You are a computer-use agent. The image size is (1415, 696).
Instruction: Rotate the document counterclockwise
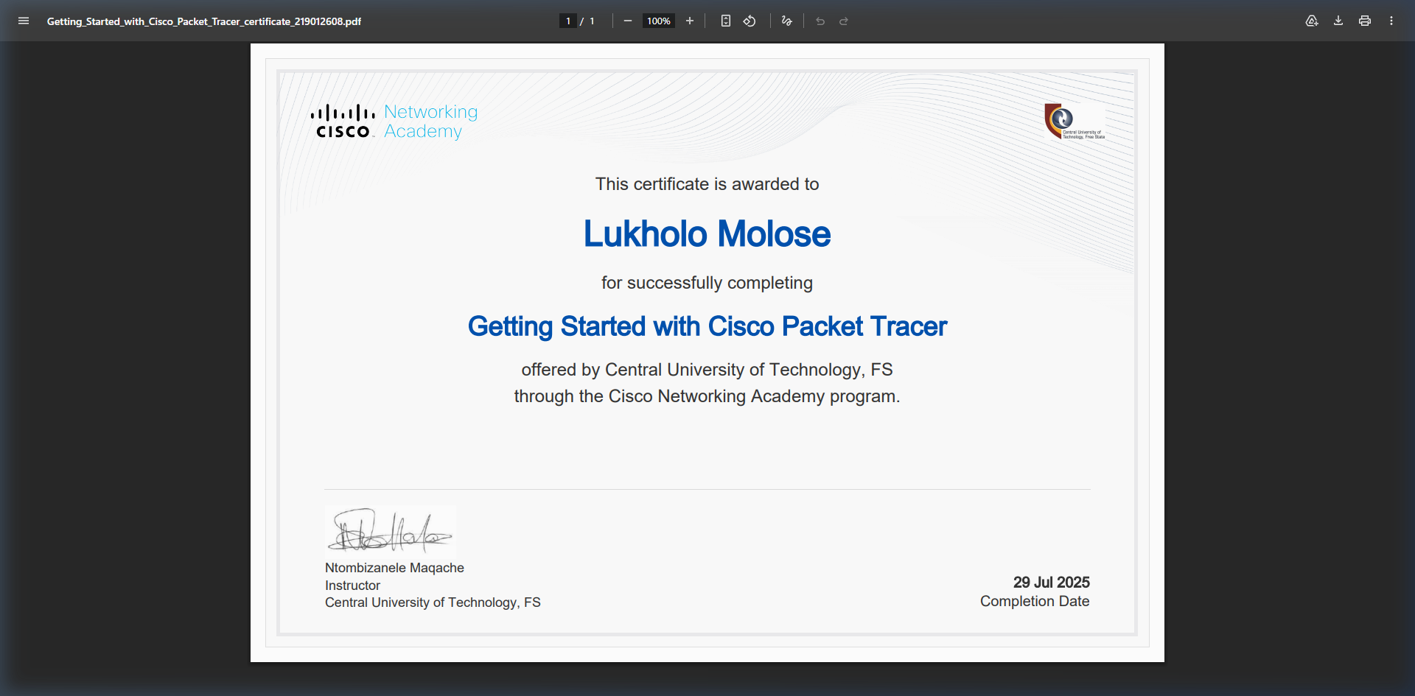coord(750,21)
